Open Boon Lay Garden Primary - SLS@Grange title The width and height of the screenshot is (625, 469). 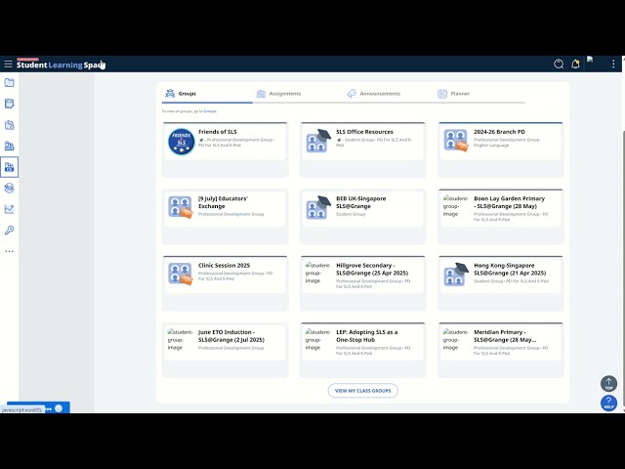[x=510, y=202]
